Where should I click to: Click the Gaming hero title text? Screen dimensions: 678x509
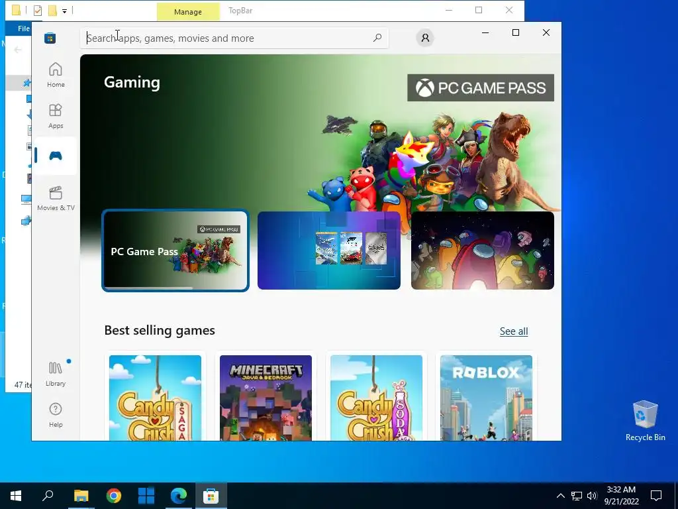(132, 82)
